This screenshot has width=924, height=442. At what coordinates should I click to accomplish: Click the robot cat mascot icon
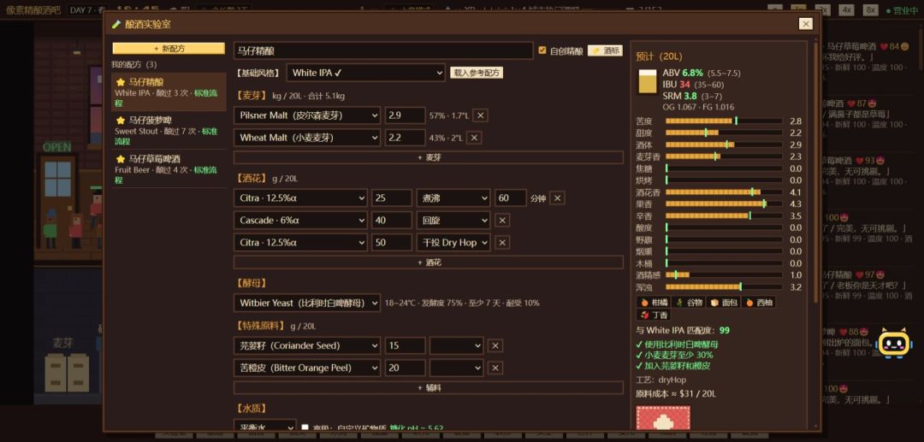click(x=894, y=343)
